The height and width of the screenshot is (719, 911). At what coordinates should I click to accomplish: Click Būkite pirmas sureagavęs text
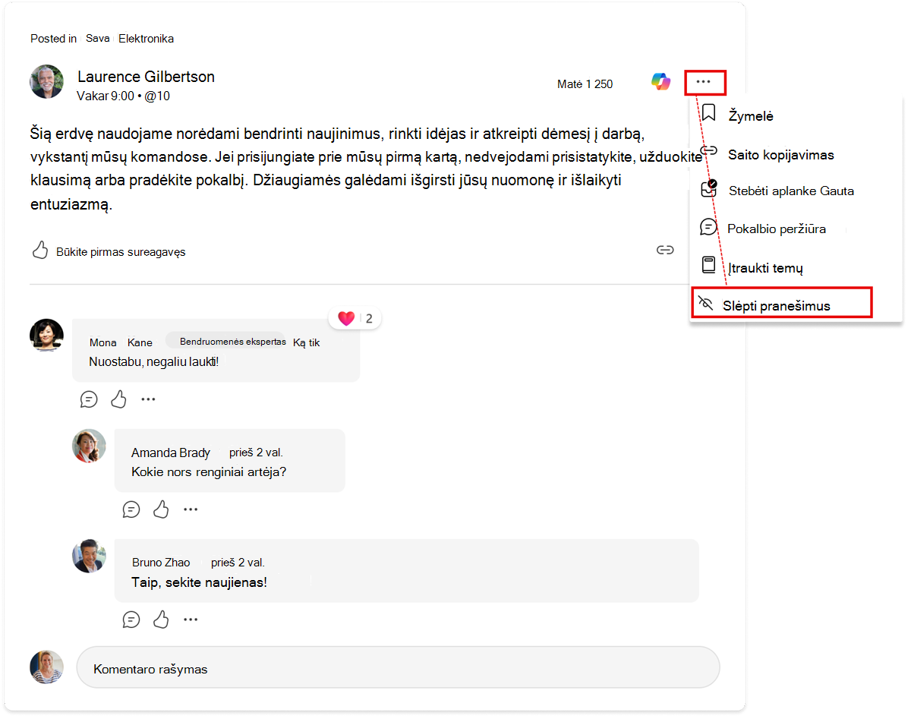pyautogui.click(x=121, y=252)
